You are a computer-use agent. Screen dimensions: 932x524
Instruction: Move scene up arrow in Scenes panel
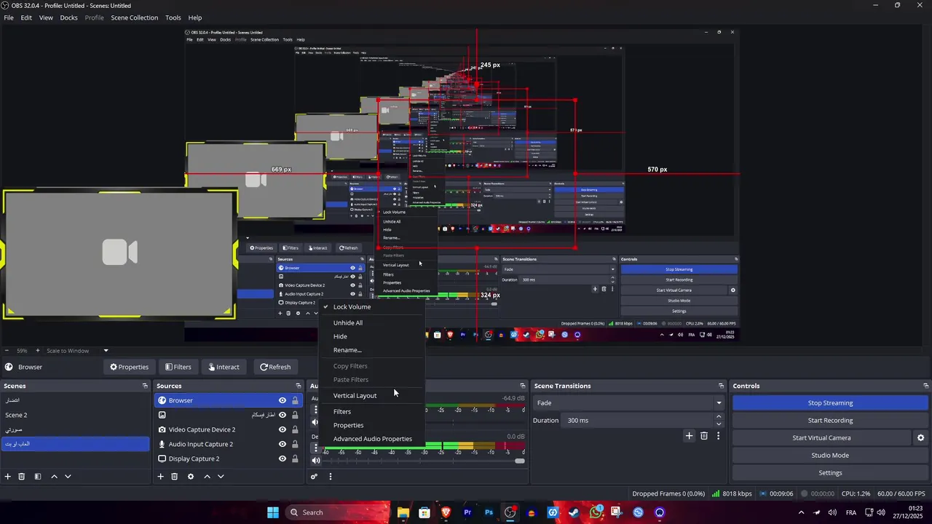click(x=54, y=477)
